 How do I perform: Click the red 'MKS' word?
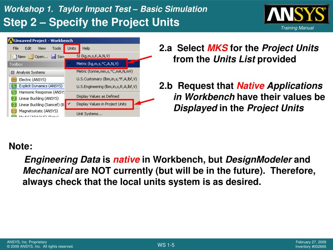[218, 48]
